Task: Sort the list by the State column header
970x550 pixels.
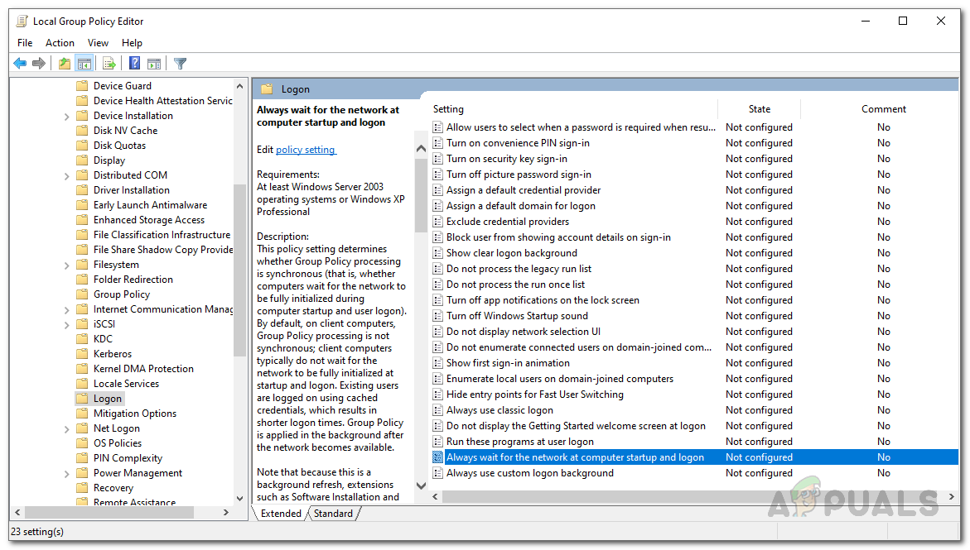Action: [759, 109]
